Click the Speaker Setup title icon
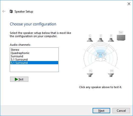Screen dimensions: 133x116 (11, 11)
